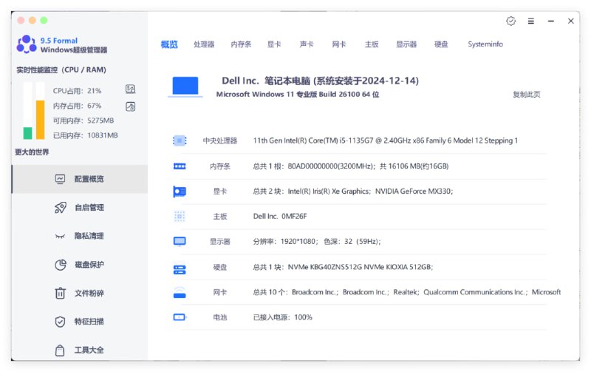Image resolution: width=591 pixels, height=372 pixels.
Task: Click the graphics card icon for 显卡
Action: 180,192
